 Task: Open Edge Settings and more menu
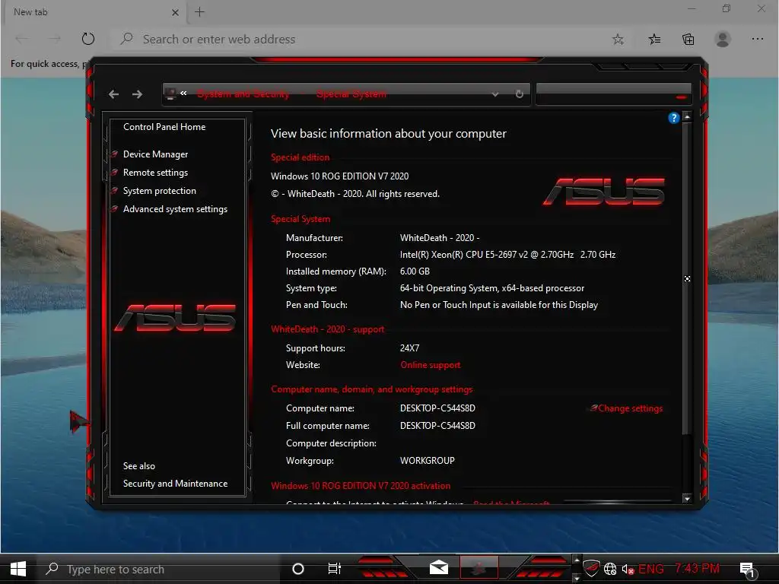[757, 39]
